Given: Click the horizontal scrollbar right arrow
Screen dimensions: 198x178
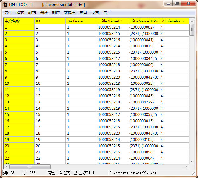Looking at the screenshot, I should pyautogui.click(x=187, y=166).
